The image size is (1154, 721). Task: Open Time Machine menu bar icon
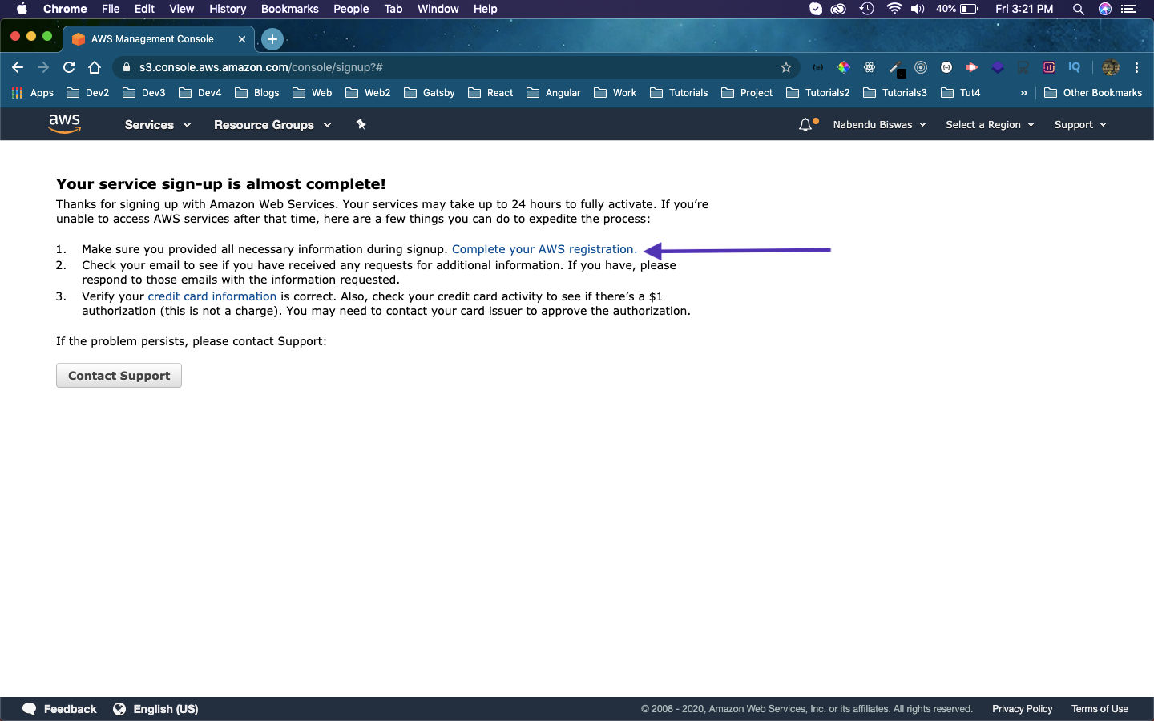point(867,9)
